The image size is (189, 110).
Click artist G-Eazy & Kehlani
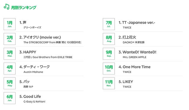[x=34, y=101]
